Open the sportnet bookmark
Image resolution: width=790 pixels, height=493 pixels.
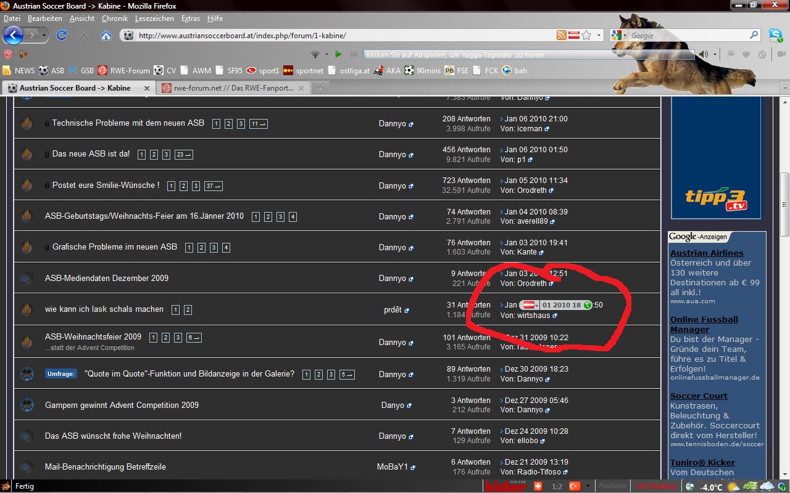pyautogui.click(x=303, y=71)
